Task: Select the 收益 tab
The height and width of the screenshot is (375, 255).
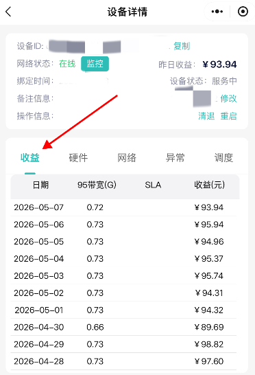Action: 30,157
